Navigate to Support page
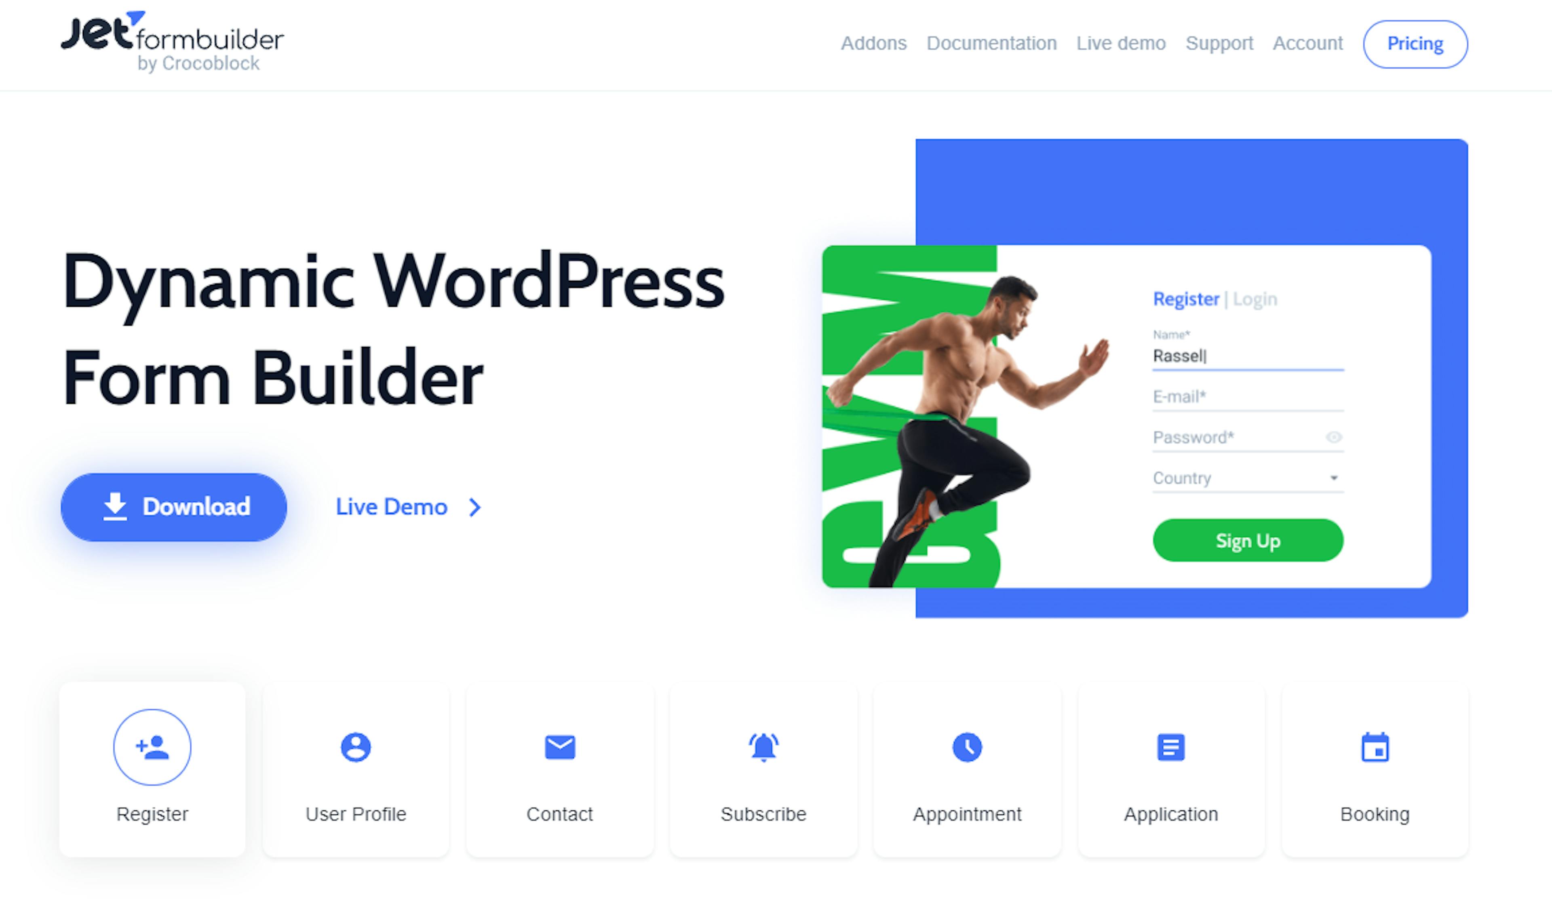This screenshot has height=899, width=1552. click(1218, 43)
